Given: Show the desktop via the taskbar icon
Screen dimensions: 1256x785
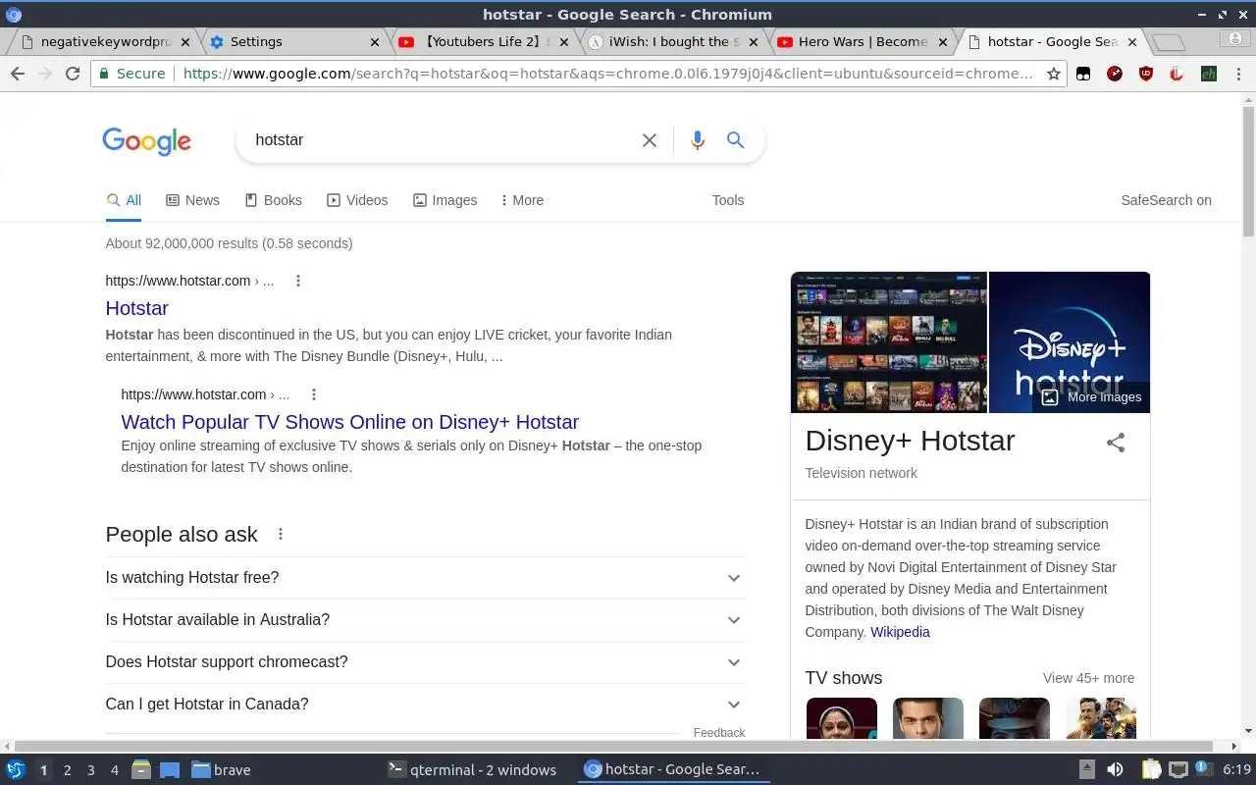Looking at the screenshot, I should click(x=170, y=770).
